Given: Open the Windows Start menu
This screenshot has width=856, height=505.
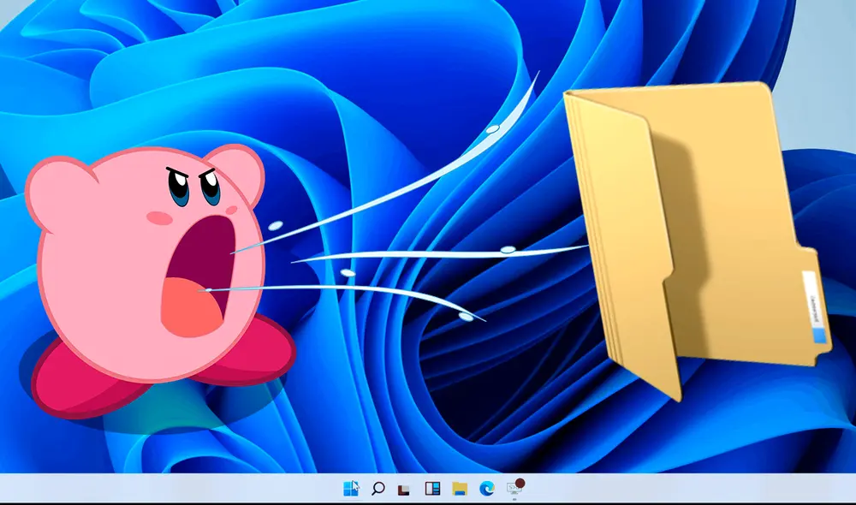Looking at the screenshot, I should [351, 489].
